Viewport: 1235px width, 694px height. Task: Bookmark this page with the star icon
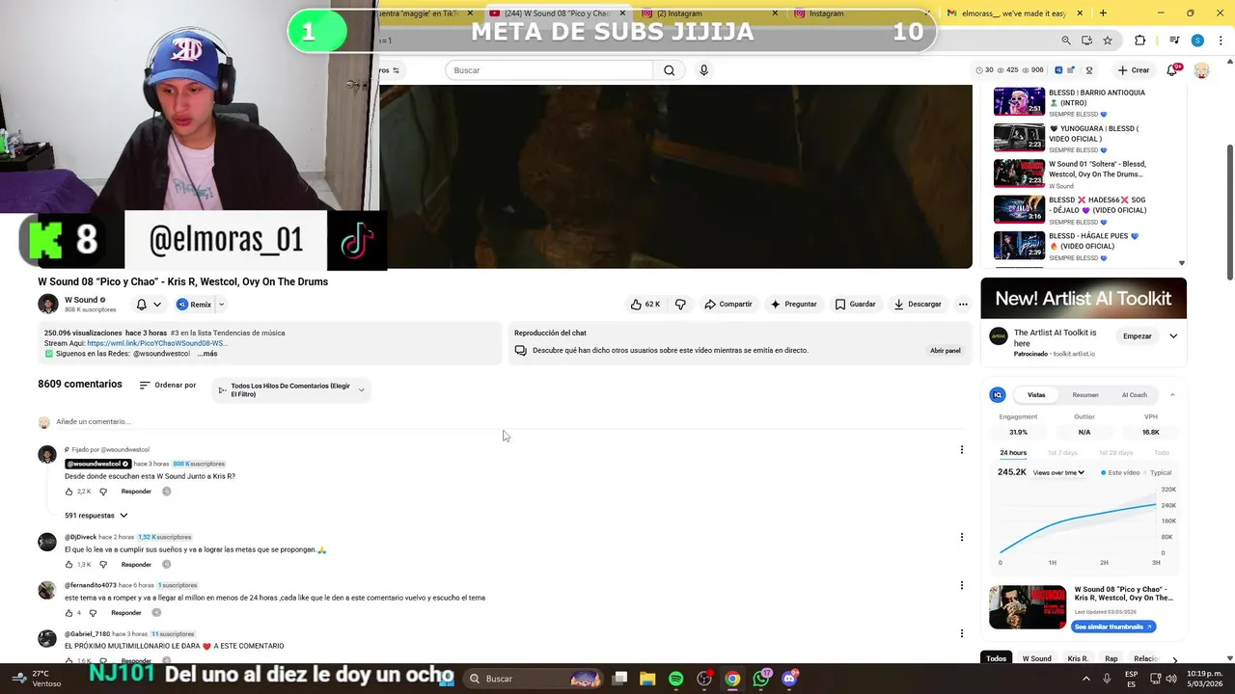click(x=1108, y=40)
